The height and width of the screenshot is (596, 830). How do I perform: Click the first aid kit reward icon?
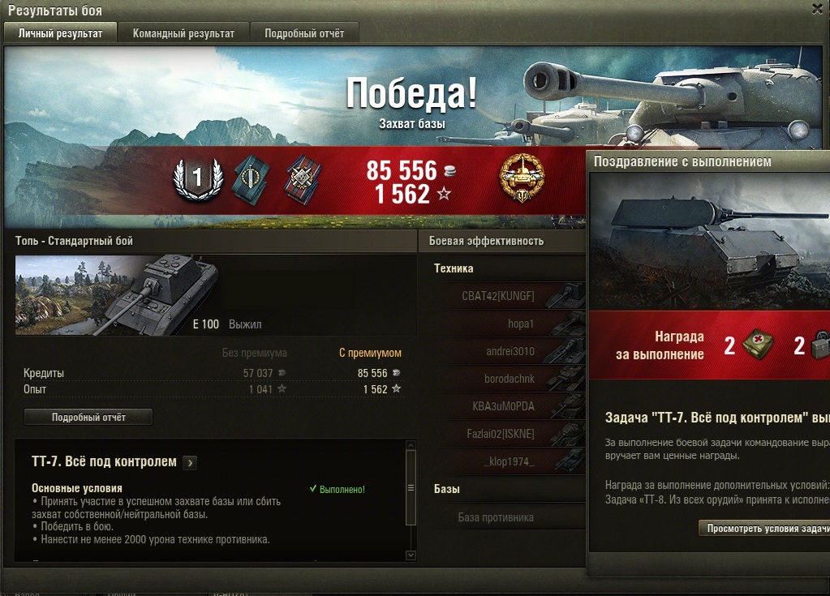pyautogui.click(x=758, y=345)
